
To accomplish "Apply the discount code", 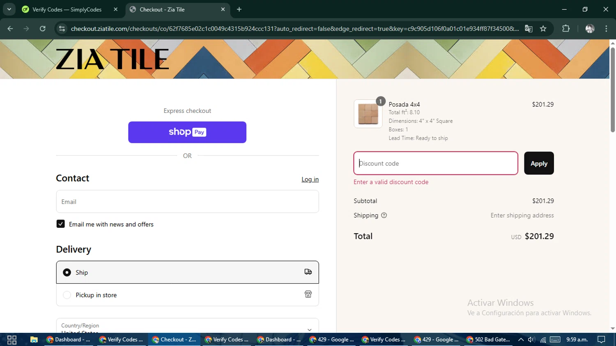I will [539, 163].
